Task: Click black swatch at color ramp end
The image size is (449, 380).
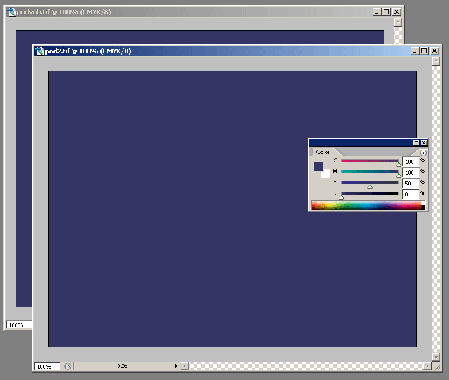Action: coord(423,207)
